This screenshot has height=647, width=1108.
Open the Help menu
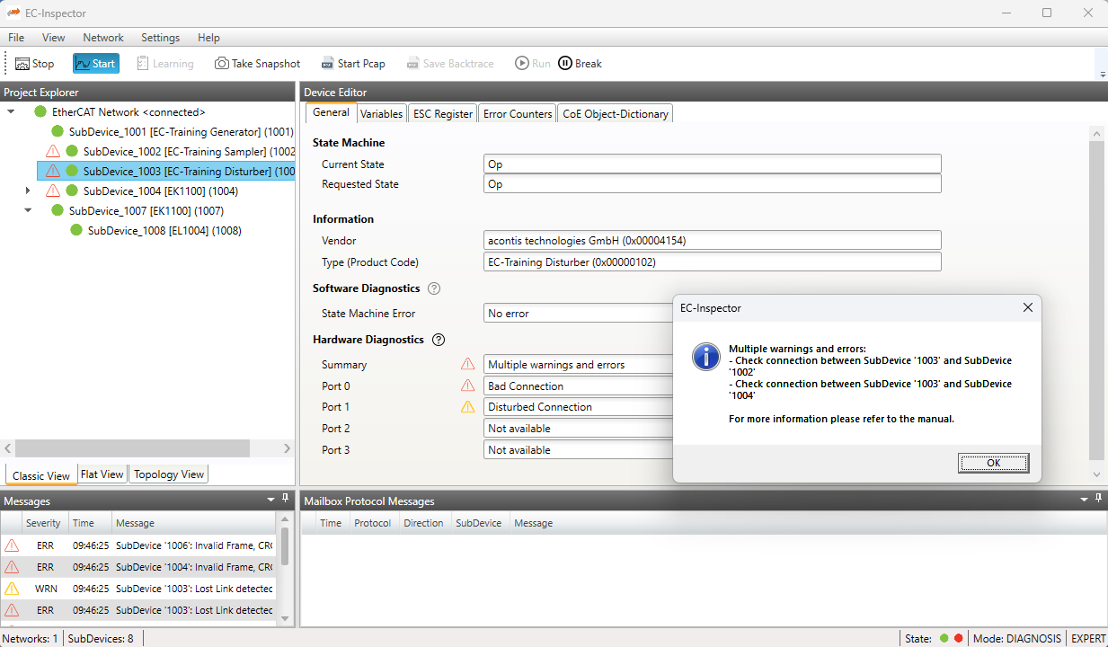click(x=208, y=38)
